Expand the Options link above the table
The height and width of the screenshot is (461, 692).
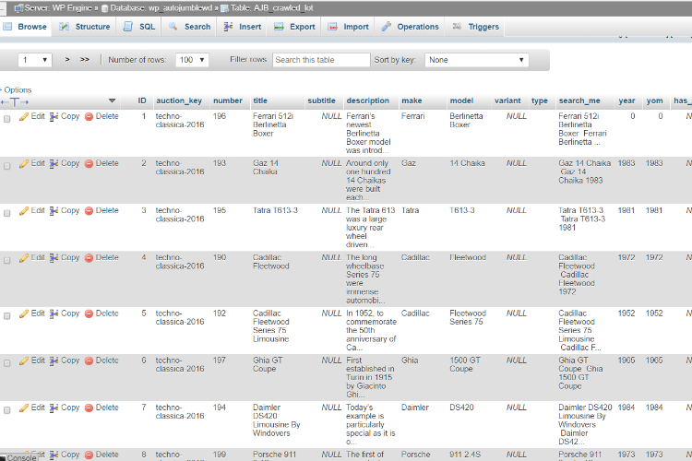tap(18, 89)
